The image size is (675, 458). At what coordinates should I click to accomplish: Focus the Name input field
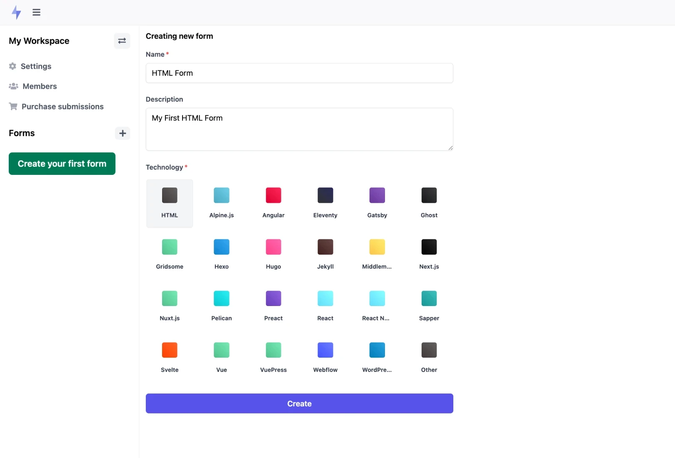coord(300,73)
